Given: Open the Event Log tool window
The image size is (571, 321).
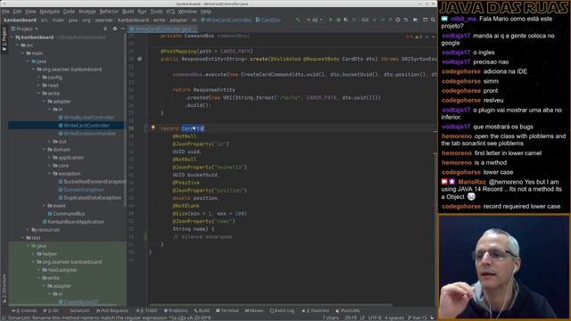Looking at the screenshot, I should [282, 310].
